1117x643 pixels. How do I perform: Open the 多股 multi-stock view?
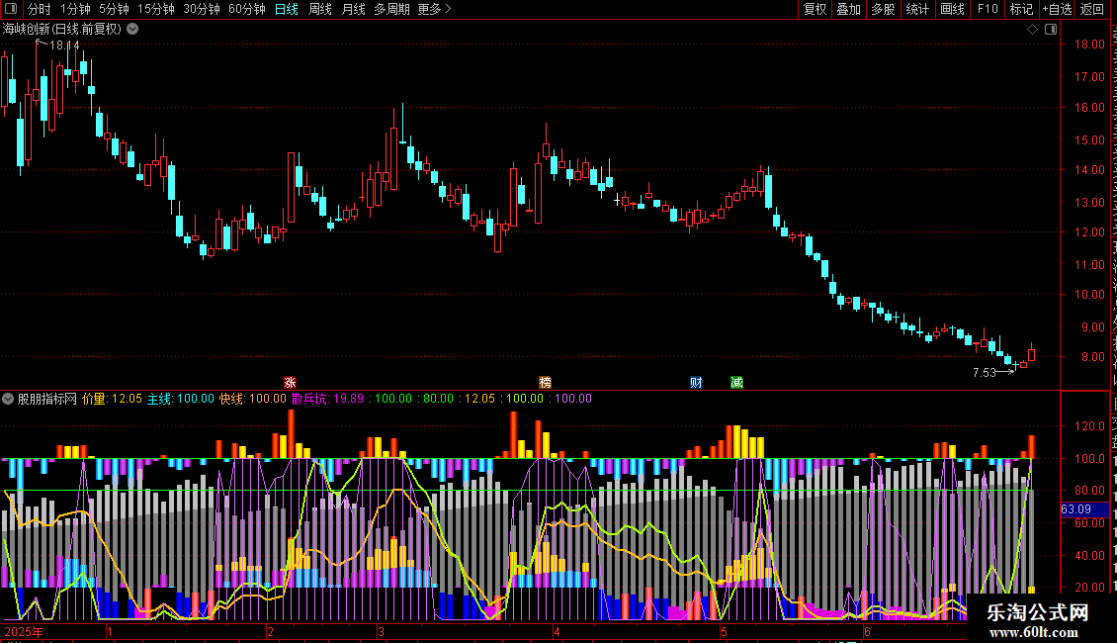point(883,9)
